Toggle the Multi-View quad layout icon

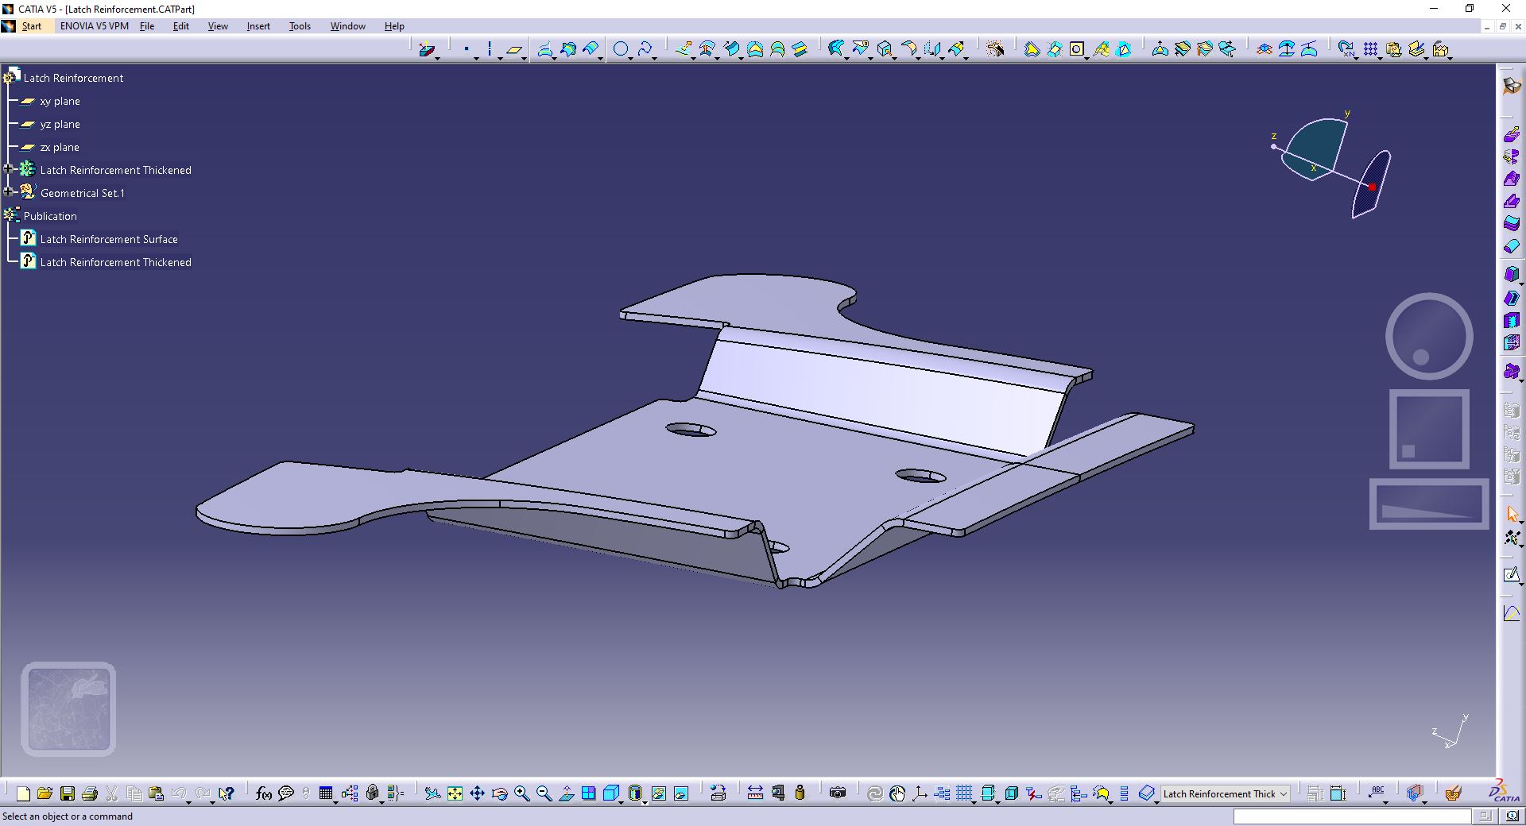(588, 793)
